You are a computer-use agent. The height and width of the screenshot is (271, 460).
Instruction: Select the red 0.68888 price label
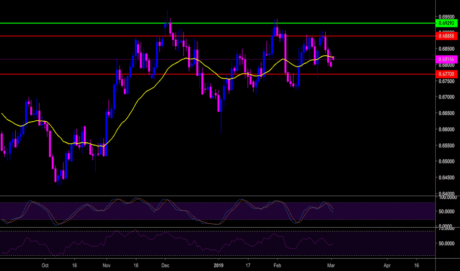[446, 36]
